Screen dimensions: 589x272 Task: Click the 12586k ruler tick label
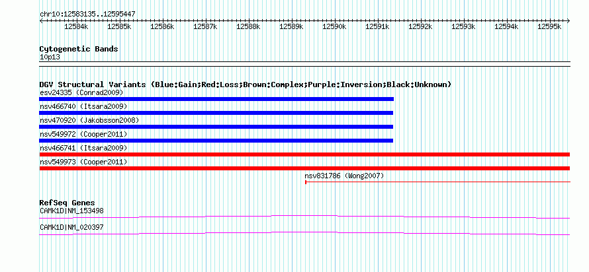[x=162, y=26]
